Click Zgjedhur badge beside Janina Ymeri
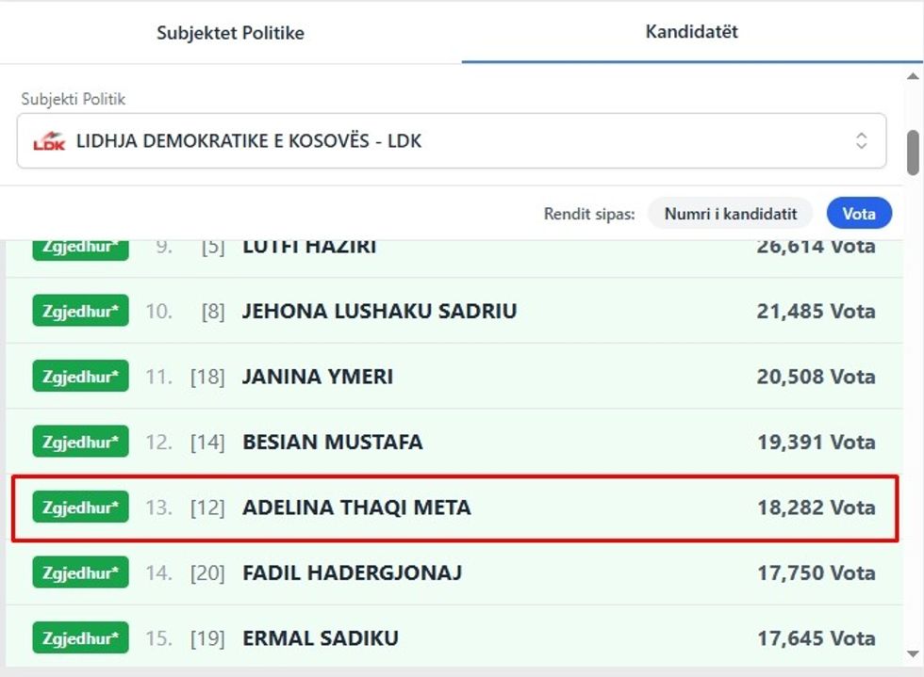 tap(80, 377)
